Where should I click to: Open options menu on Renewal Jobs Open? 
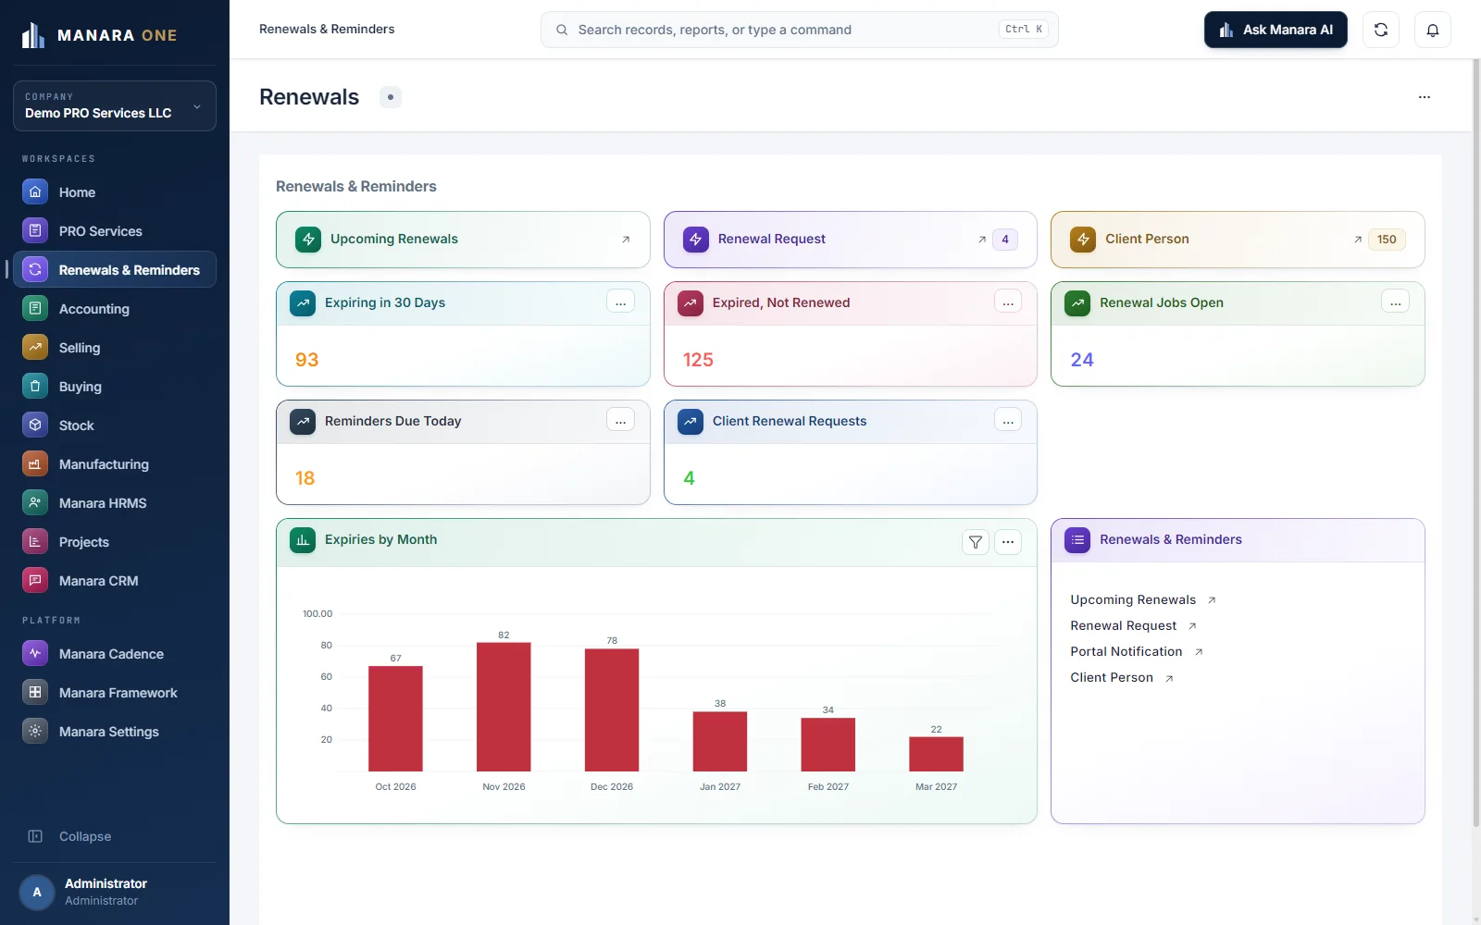[1395, 302]
